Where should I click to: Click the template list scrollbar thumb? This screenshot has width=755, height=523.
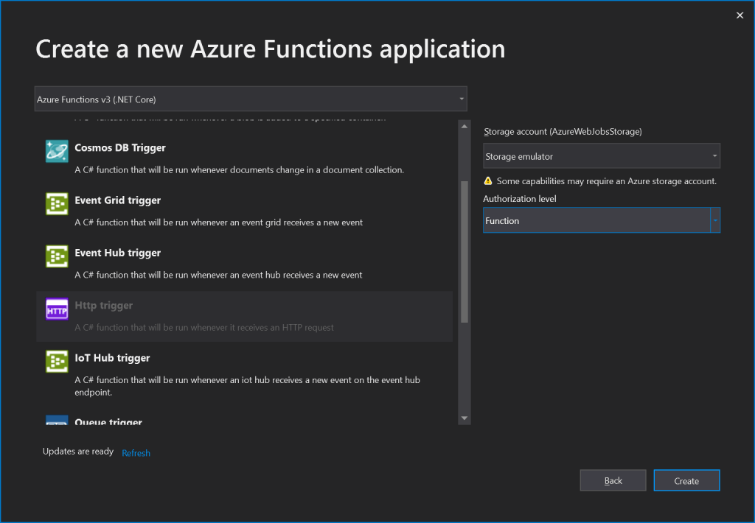pyautogui.click(x=464, y=250)
